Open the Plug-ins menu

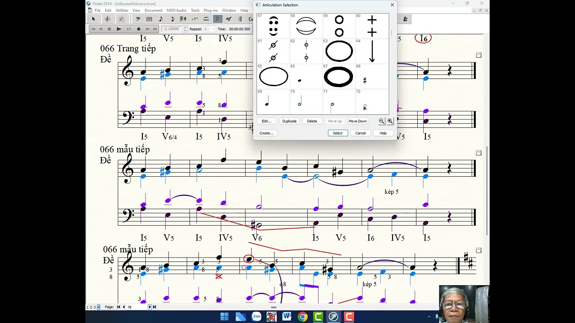coord(211,10)
